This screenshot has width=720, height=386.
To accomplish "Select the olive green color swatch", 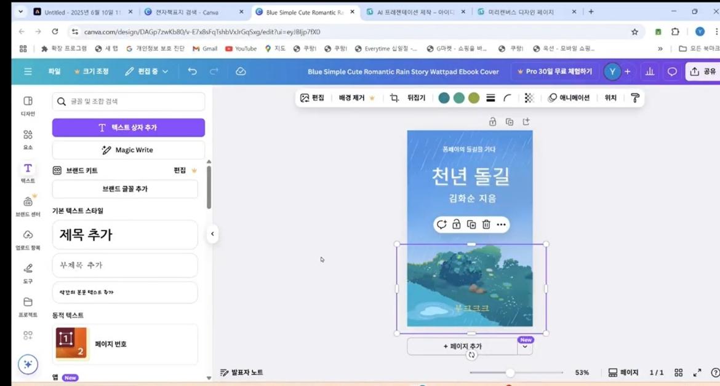I will tap(474, 98).
